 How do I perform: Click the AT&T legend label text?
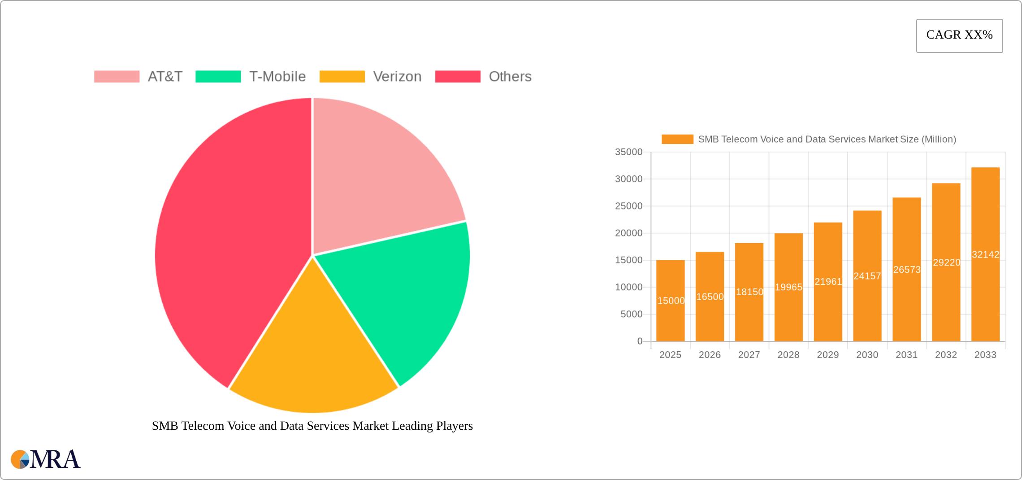tap(165, 76)
